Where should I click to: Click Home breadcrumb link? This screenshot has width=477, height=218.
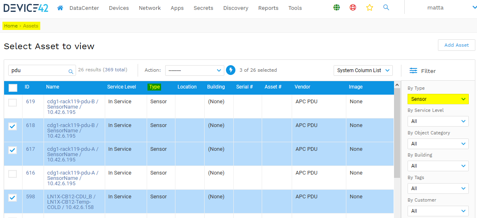click(x=11, y=26)
